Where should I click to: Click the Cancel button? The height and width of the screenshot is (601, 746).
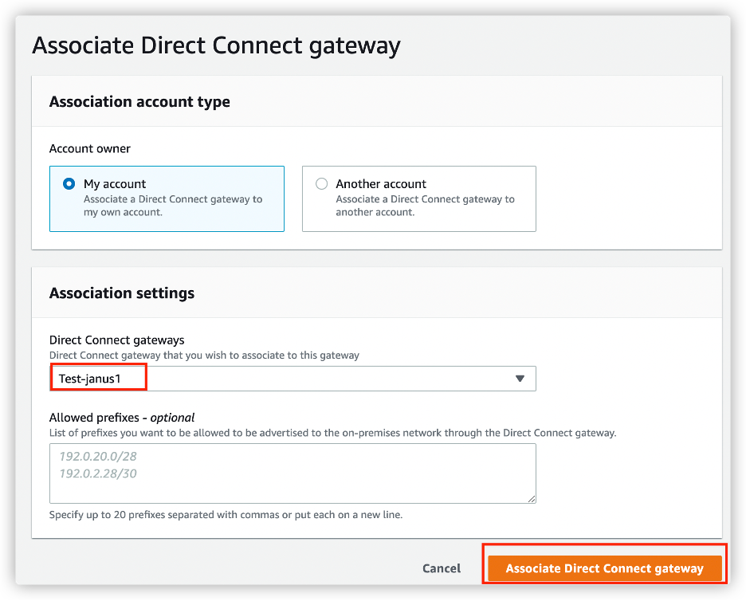pyautogui.click(x=442, y=568)
